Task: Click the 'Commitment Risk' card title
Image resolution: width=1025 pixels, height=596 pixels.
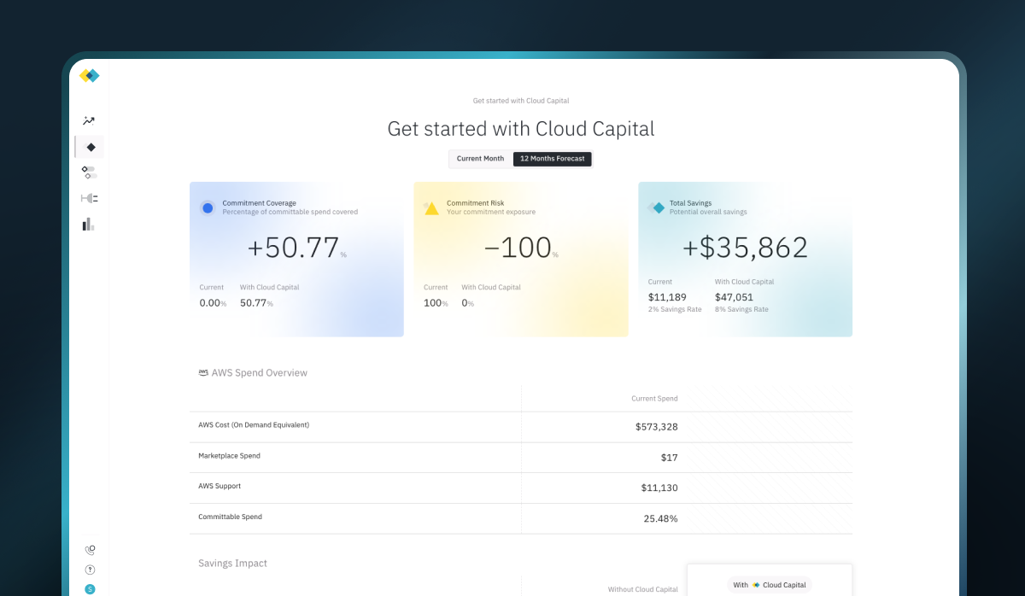Action: tap(475, 203)
